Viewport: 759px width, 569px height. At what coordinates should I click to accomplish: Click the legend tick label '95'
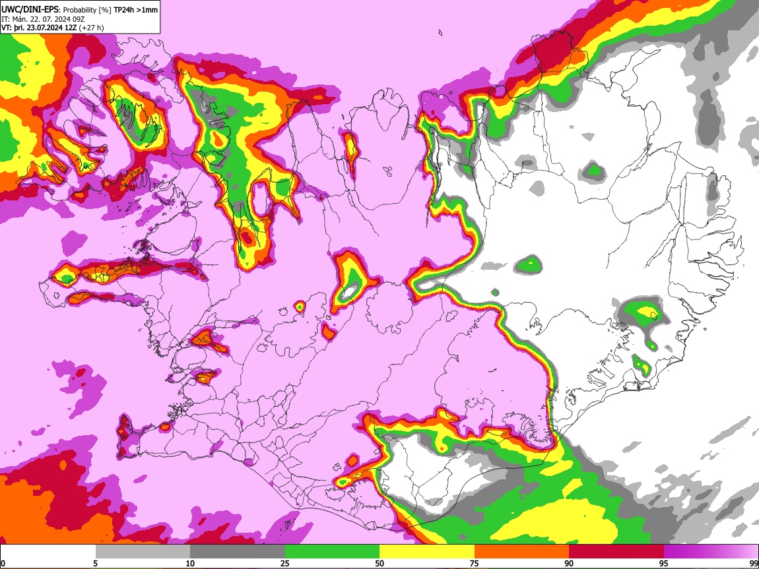664,564
